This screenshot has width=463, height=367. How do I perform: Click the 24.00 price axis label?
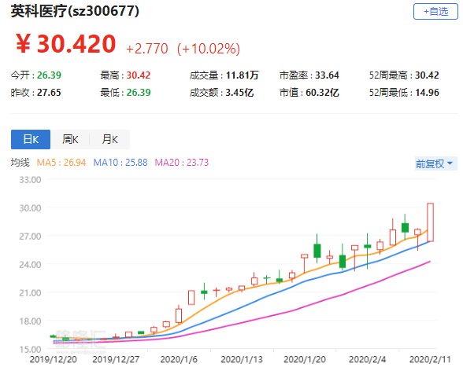click(30, 265)
